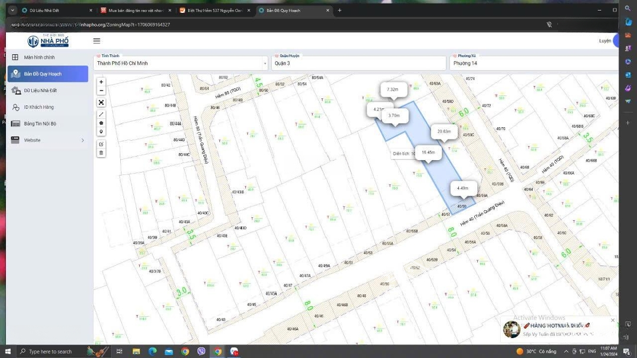Open Màn hình chính in sidebar
Screen dimensions: 637x358
click(40, 58)
